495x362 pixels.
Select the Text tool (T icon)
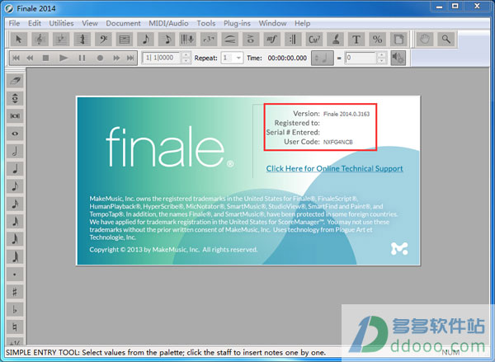[356, 39]
